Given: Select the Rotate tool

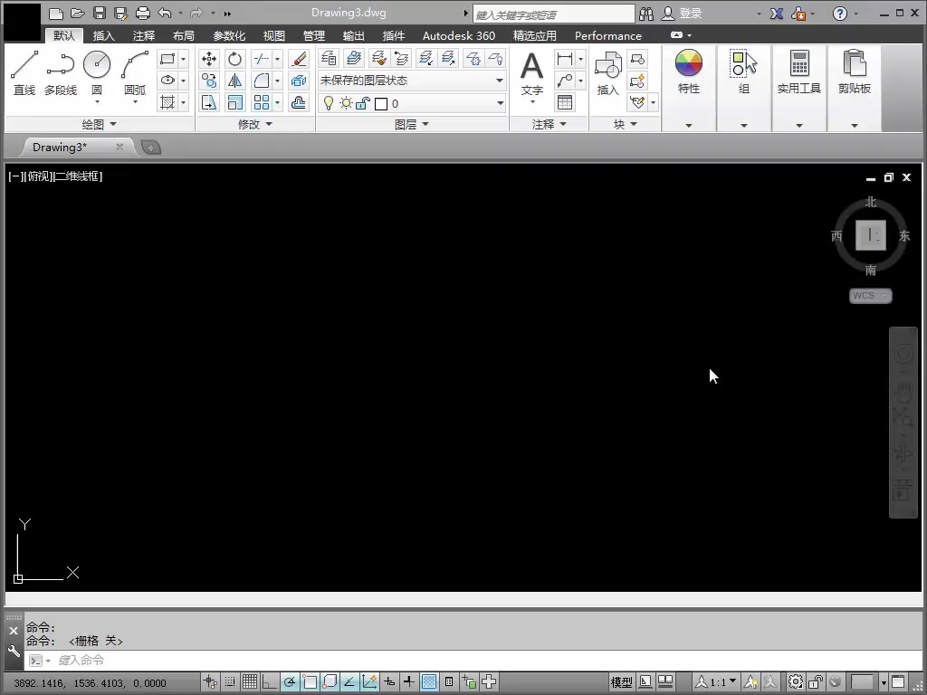Looking at the screenshot, I should (x=234, y=59).
